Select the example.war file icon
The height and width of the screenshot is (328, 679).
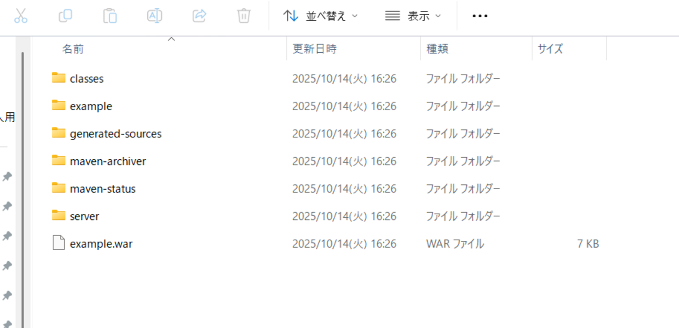(x=58, y=243)
